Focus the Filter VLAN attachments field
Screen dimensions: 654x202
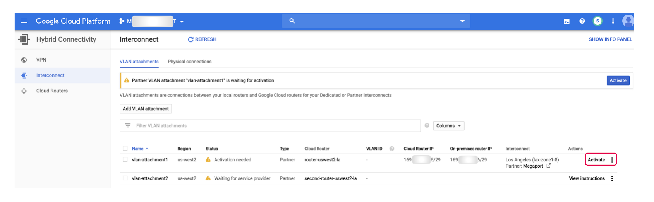(271, 126)
